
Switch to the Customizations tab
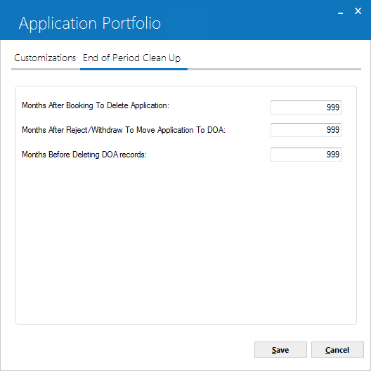click(45, 58)
